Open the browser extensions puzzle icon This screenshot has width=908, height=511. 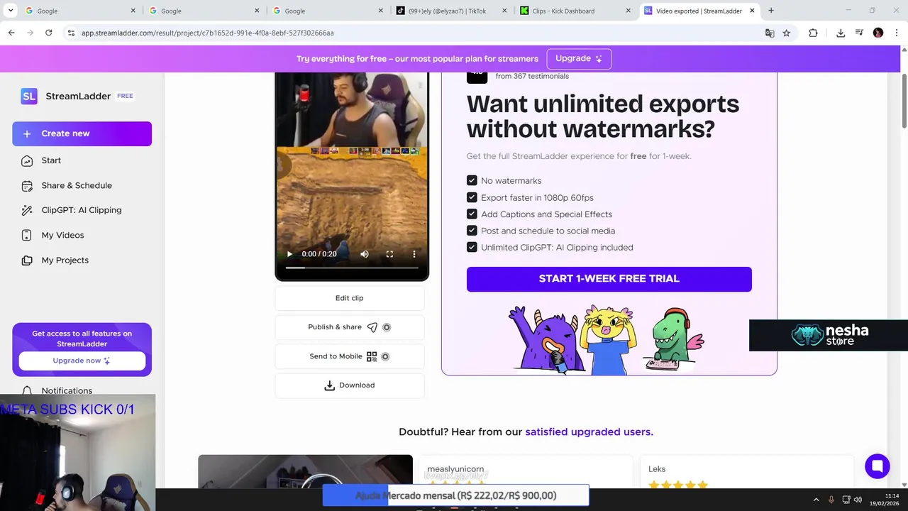(x=813, y=33)
